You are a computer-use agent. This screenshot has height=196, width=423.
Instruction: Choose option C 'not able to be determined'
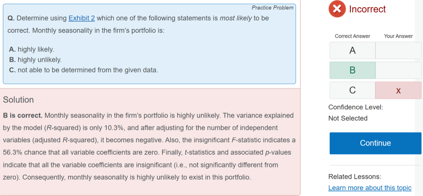click(83, 70)
